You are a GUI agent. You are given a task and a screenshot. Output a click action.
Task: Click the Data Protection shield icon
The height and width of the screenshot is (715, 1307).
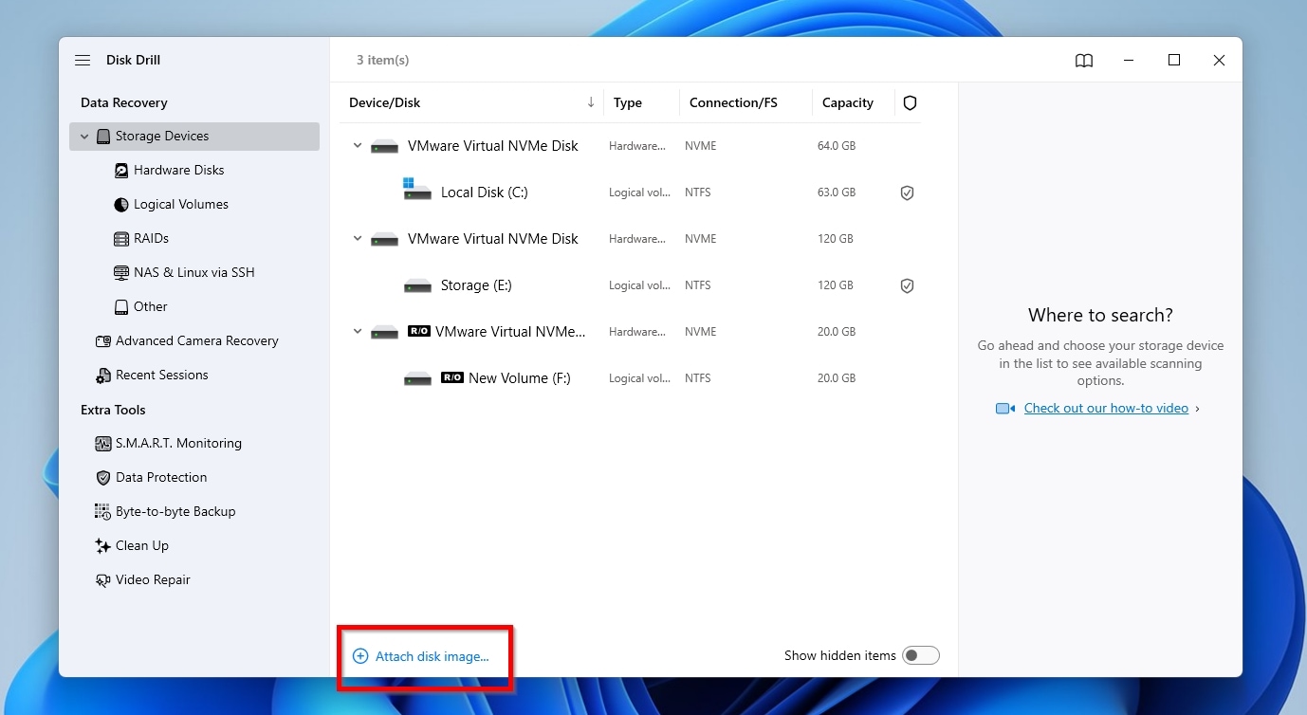(x=103, y=478)
